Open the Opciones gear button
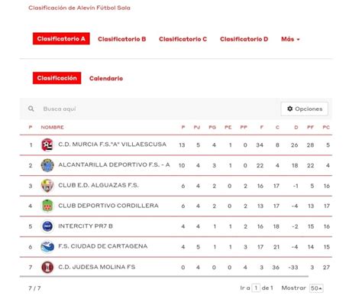This screenshot has height=299, width=362. 305,109
